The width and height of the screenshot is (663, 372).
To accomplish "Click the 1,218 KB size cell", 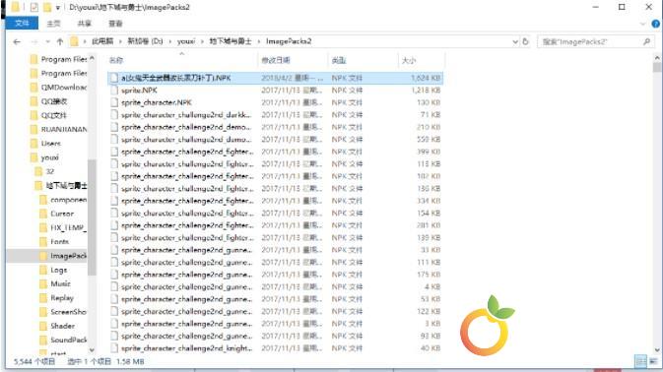I will (x=426, y=91).
